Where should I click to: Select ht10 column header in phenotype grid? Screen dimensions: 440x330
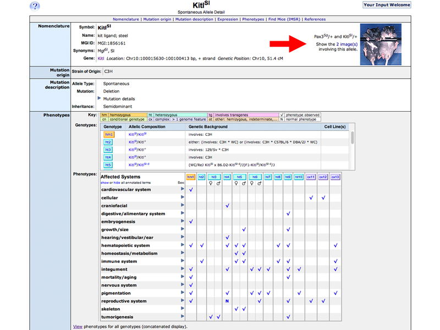coord(299,177)
